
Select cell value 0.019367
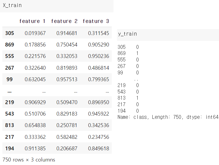pyautogui.click(x=35, y=33)
